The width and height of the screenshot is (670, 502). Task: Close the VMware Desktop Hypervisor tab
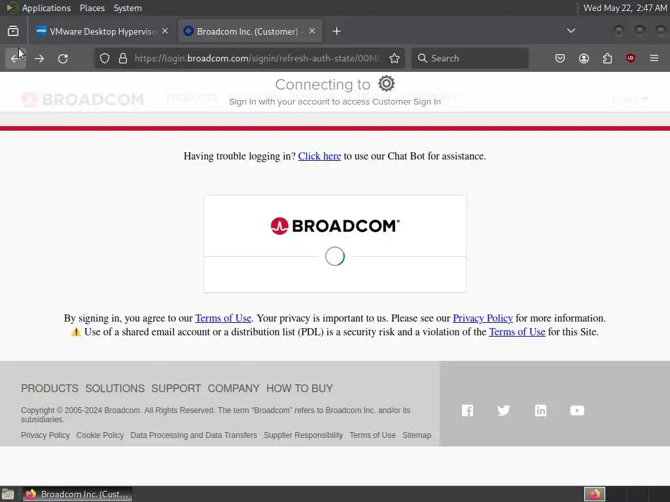(165, 31)
